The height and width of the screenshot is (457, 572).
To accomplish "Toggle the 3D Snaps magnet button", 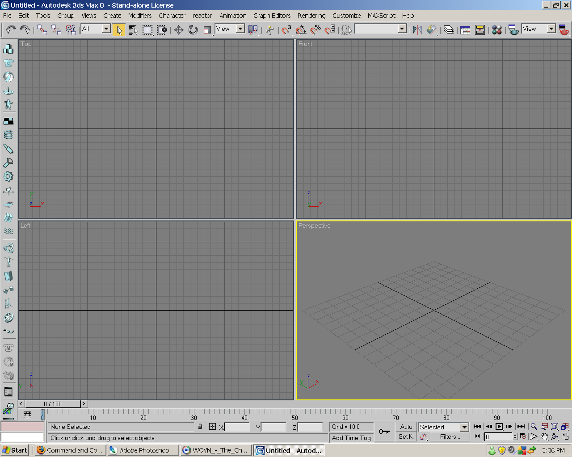I will click(286, 30).
